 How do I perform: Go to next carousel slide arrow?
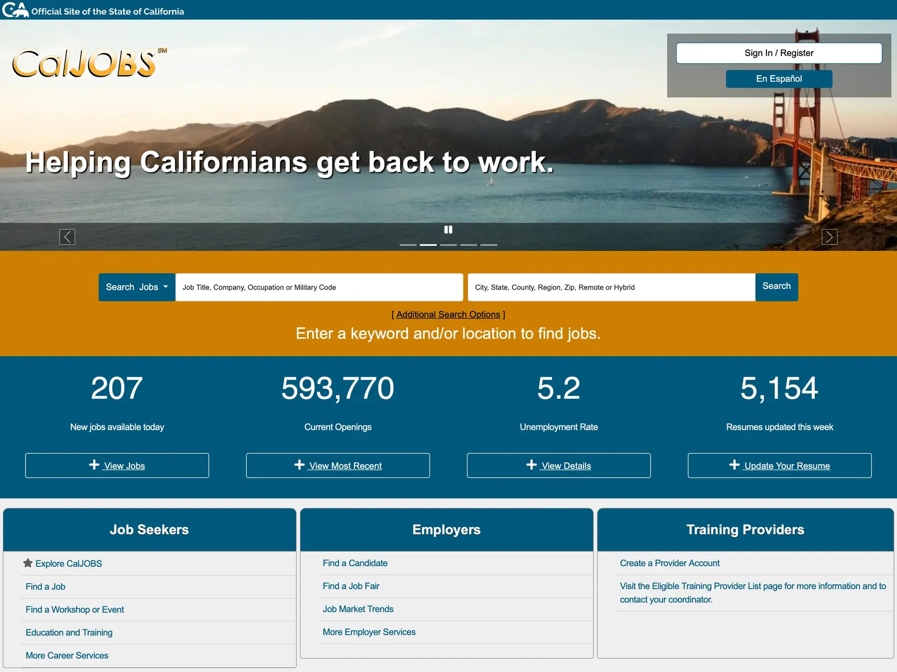[x=830, y=237]
